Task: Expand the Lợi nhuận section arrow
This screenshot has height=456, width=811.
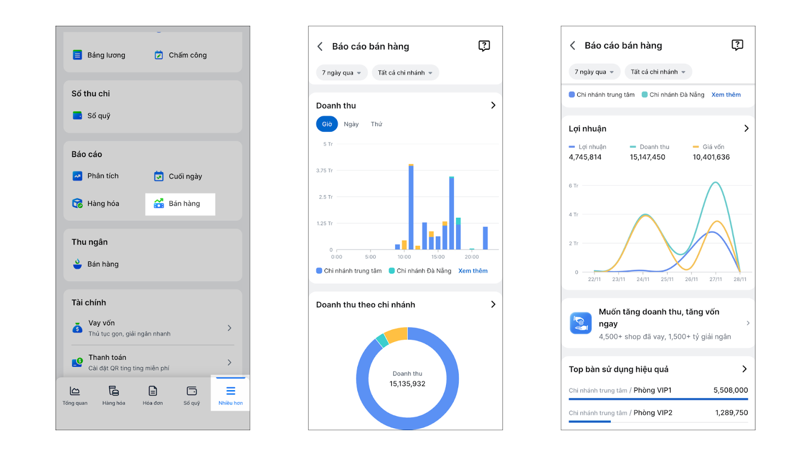Action: pyautogui.click(x=746, y=129)
